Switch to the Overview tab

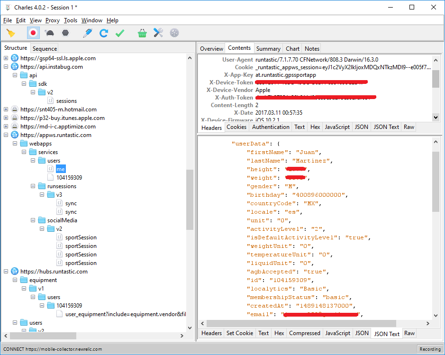(x=211, y=48)
